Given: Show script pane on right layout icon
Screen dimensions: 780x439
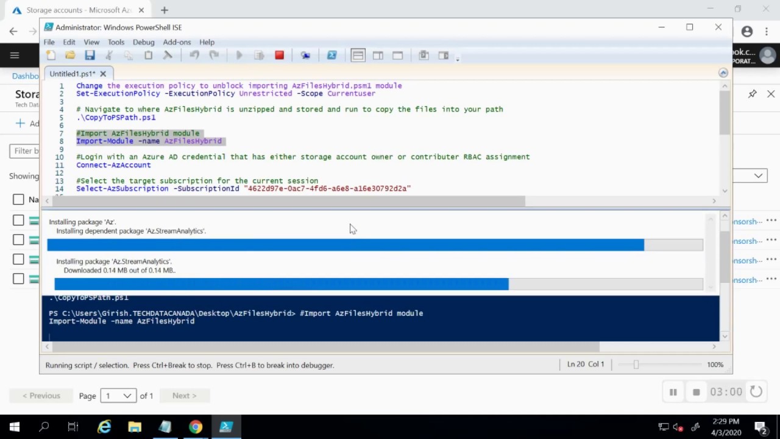Looking at the screenshot, I should [378, 55].
